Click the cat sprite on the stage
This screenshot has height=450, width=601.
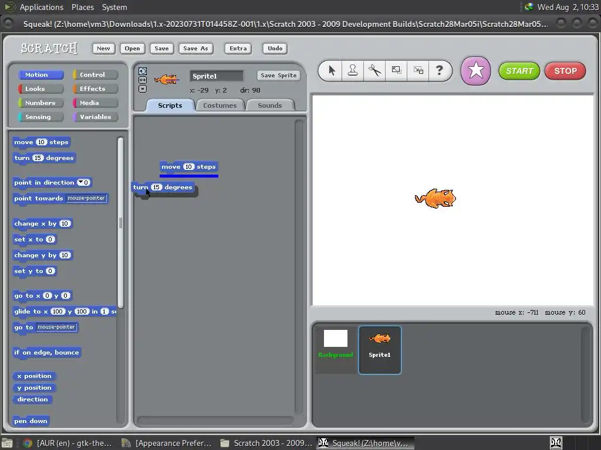coord(435,199)
